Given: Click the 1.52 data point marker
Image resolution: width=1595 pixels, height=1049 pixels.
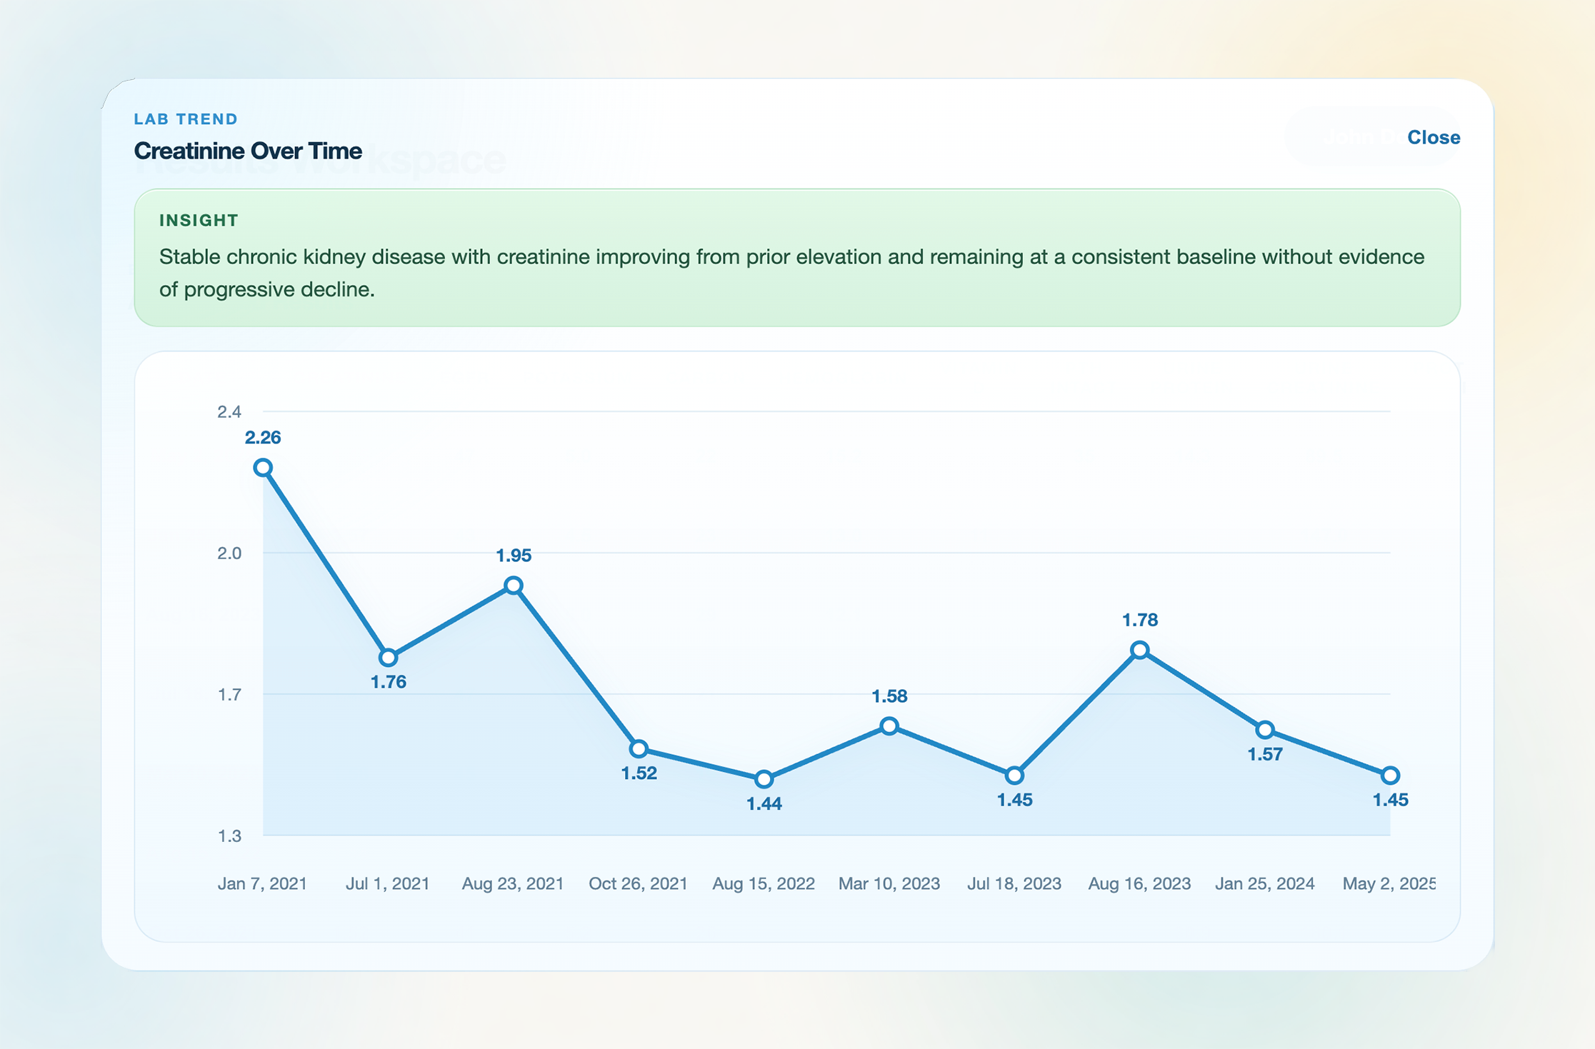Looking at the screenshot, I should coord(639,748).
